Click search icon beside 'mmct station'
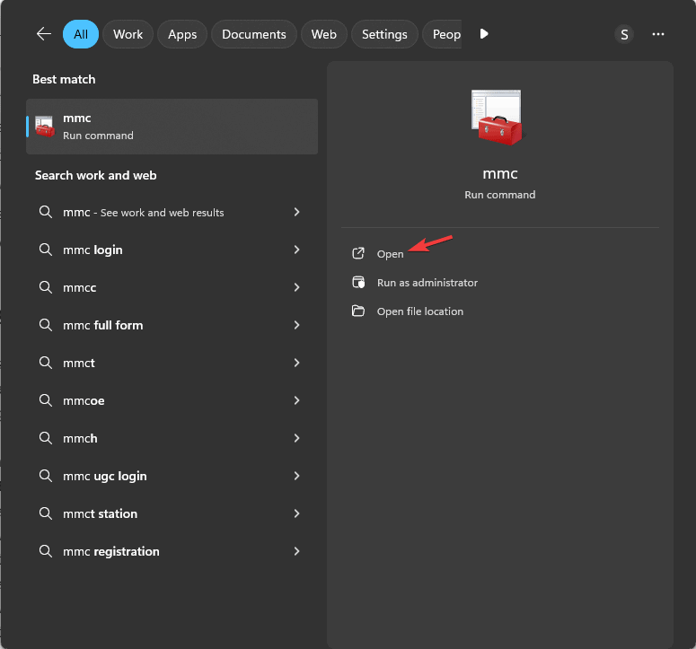696x649 pixels. pos(45,513)
